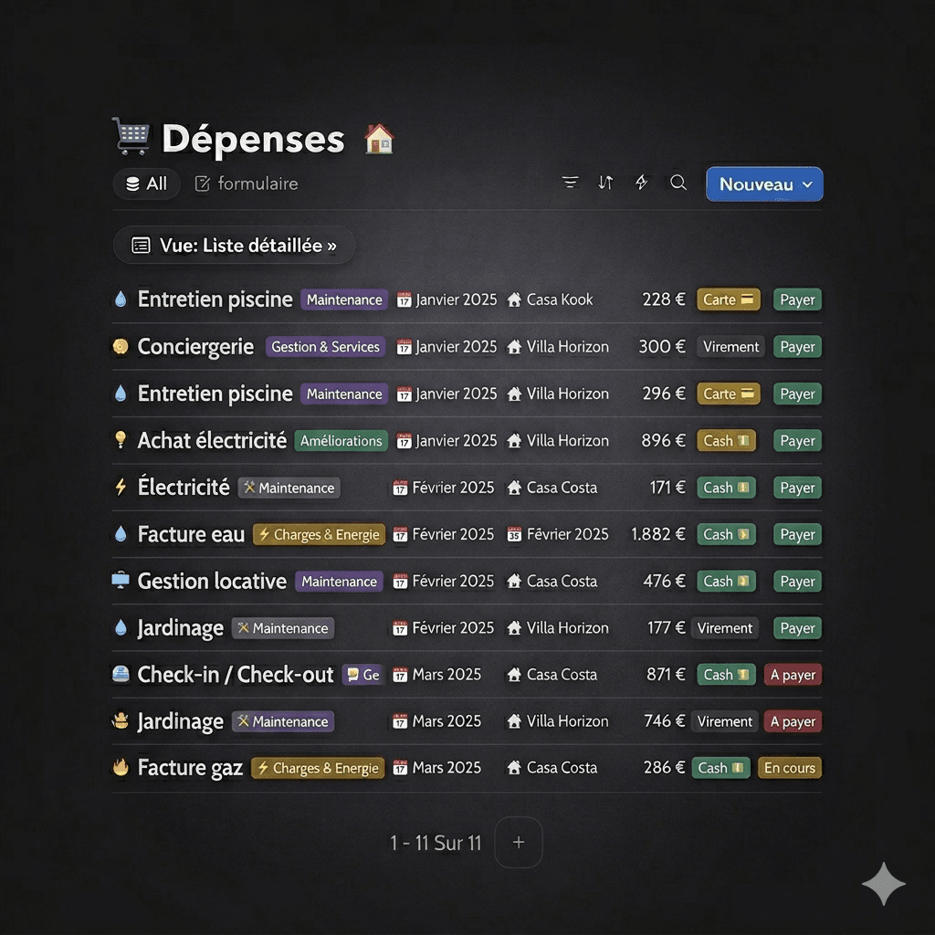Expand the Vue: Liste détaillée selector
Image resolution: width=935 pixels, height=935 pixels.
click(234, 246)
